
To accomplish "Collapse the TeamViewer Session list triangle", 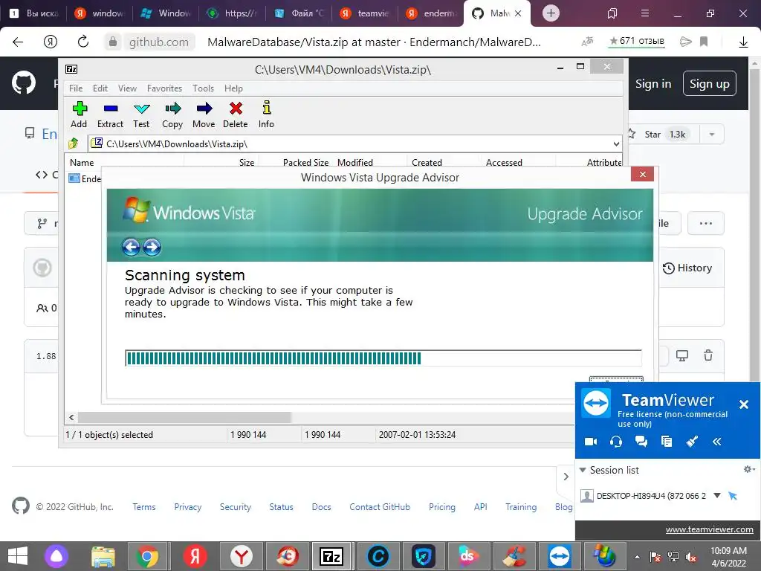I will 583,470.
